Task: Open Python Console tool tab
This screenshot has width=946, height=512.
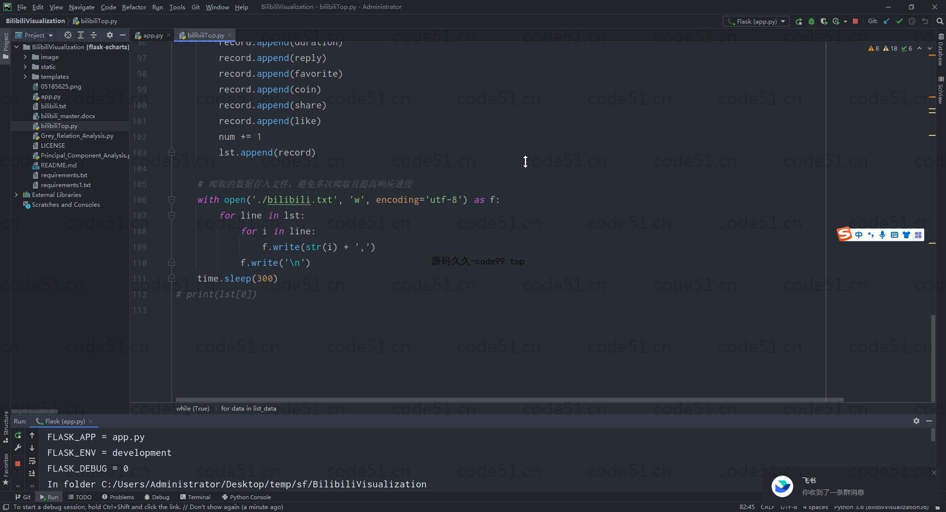Action: click(246, 497)
